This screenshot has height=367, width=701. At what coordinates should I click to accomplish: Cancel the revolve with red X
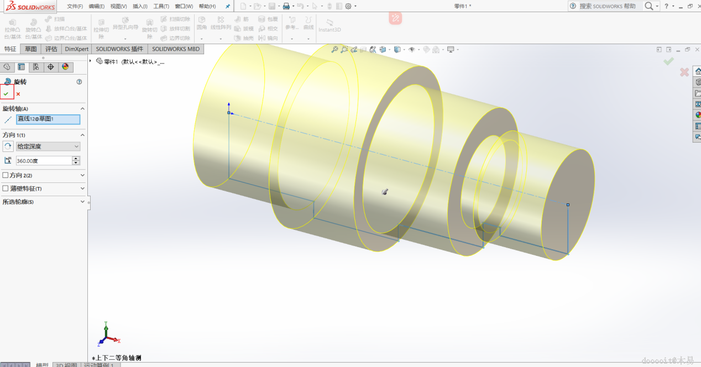tap(18, 94)
